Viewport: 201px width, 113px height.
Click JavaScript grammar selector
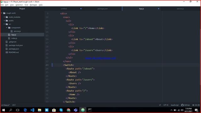[x=175, y=105]
